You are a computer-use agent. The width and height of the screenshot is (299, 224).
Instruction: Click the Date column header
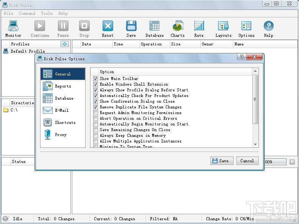(96, 44)
